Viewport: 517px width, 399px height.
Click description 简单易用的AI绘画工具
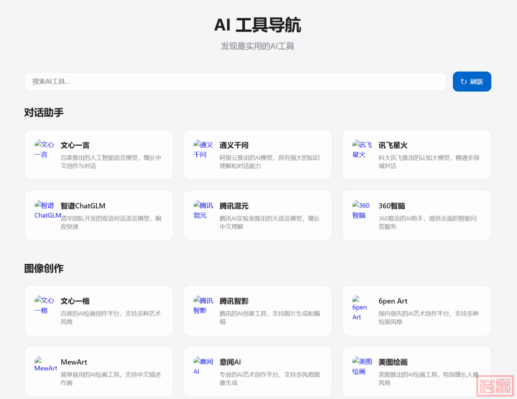[111, 378]
